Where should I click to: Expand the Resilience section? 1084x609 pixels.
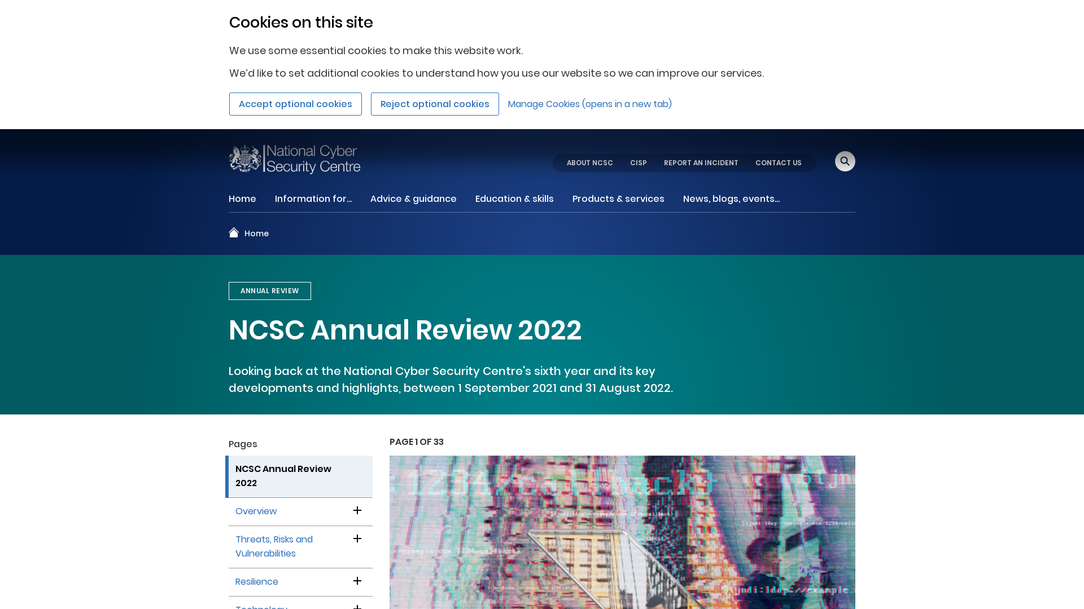point(357,581)
